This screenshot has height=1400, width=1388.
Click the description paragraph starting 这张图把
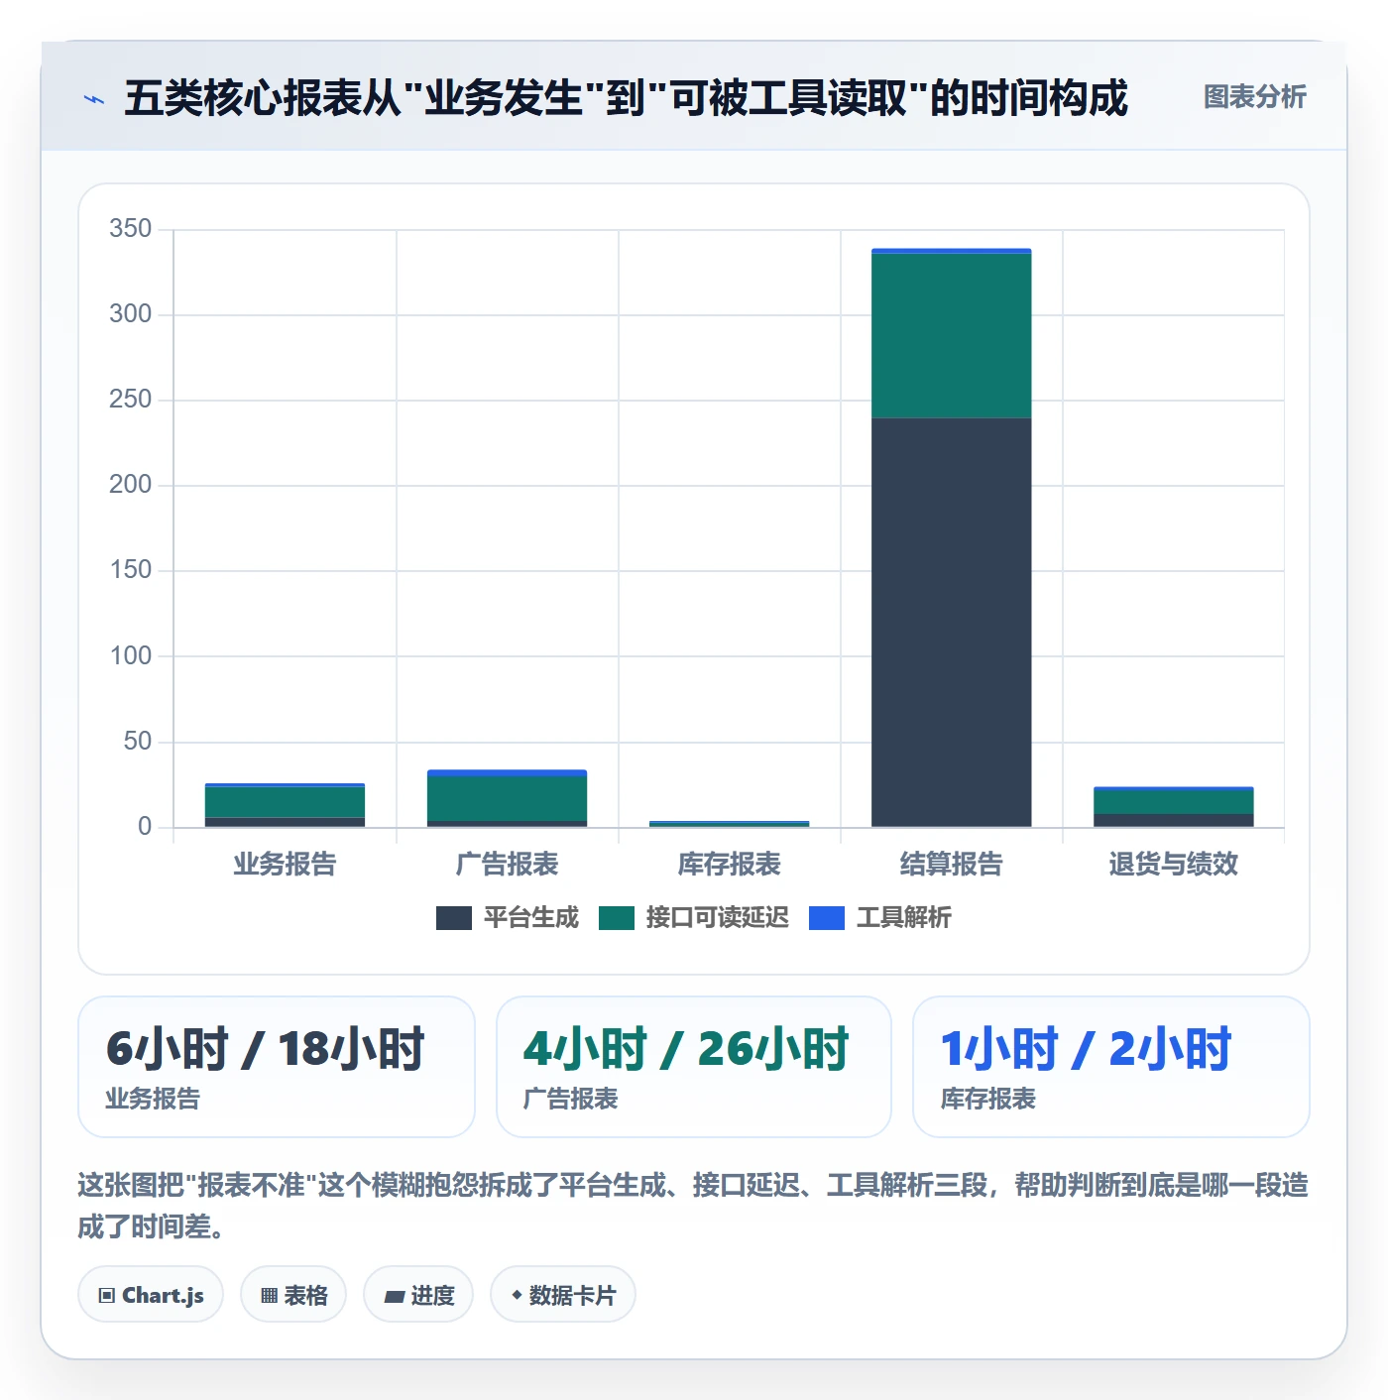point(693,1206)
